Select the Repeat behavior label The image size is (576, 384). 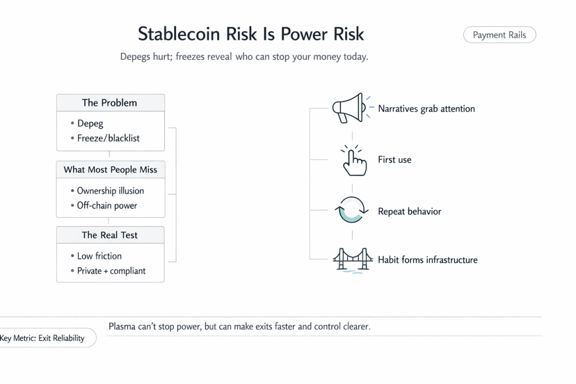(409, 211)
